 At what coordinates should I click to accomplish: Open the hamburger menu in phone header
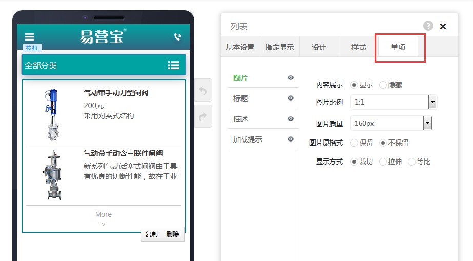click(x=29, y=37)
